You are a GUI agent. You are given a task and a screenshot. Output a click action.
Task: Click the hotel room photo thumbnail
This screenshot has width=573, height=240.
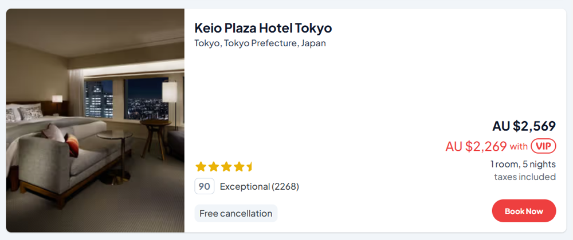pos(95,121)
